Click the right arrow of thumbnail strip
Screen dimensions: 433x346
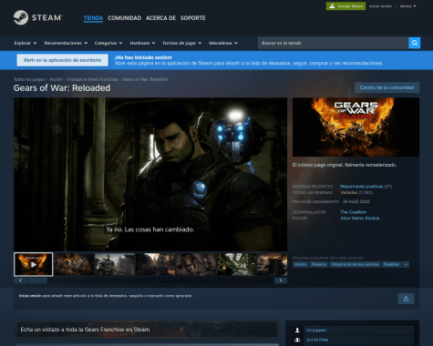pyautogui.click(x=281, y=280)
